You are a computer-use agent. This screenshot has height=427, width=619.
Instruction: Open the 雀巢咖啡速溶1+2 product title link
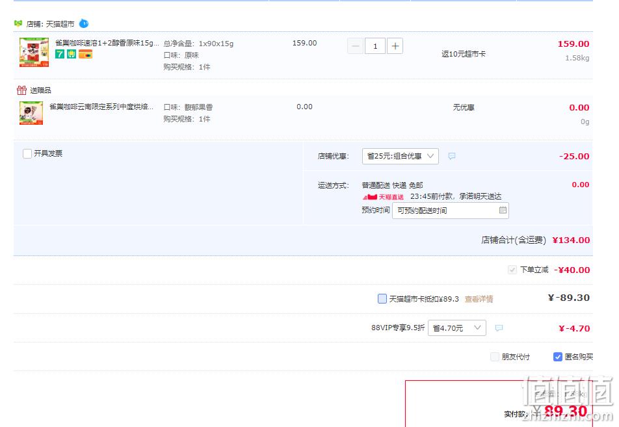tap(107, 43)
